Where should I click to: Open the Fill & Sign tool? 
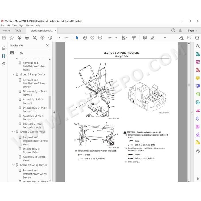(x=198, y=134)
